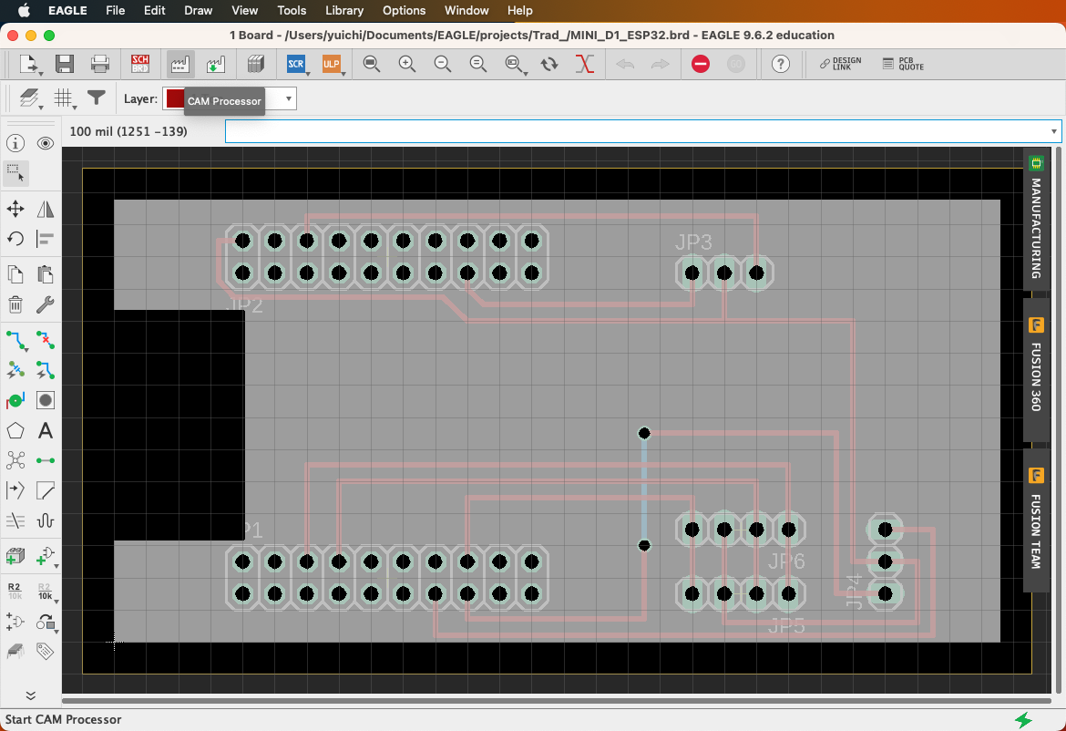Viewport: 1066px width, 731px height.
Task: Expand more tools with bottom chevron
Action: (31, 695)
